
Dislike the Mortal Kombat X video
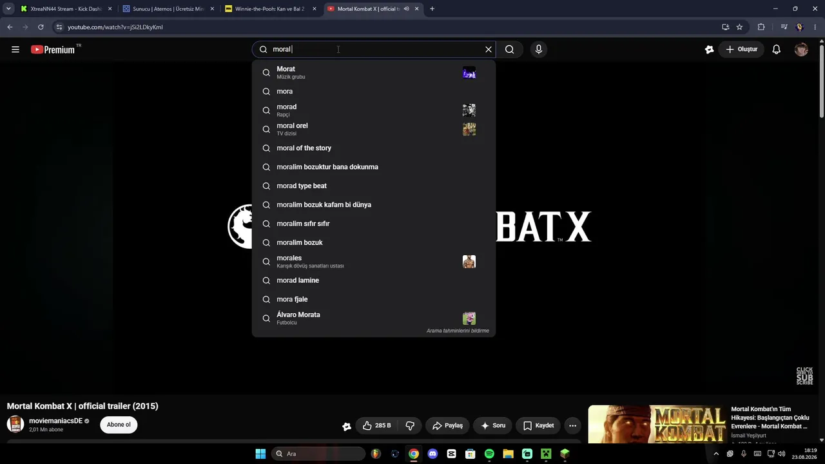[x=410, y=425]
